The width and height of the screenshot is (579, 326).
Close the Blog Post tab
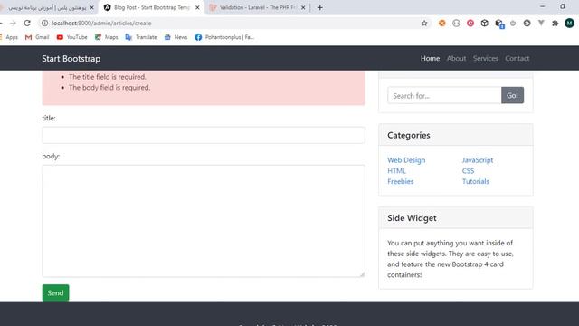point(197,7)
